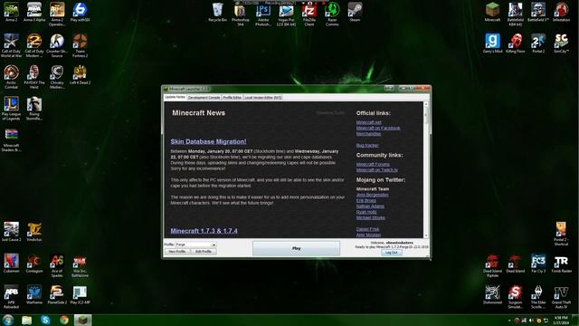Click the New Profile button

177,252
